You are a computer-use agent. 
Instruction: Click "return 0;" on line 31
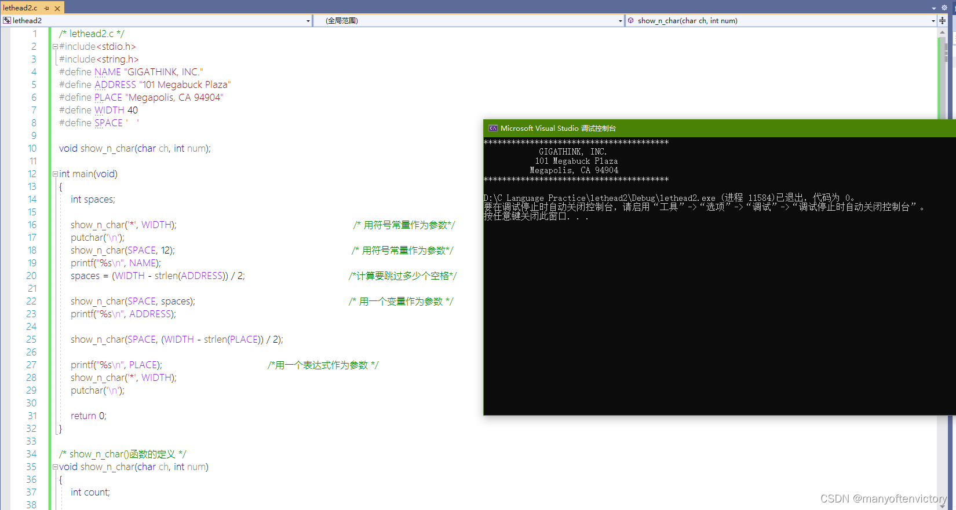pos(89,416)
